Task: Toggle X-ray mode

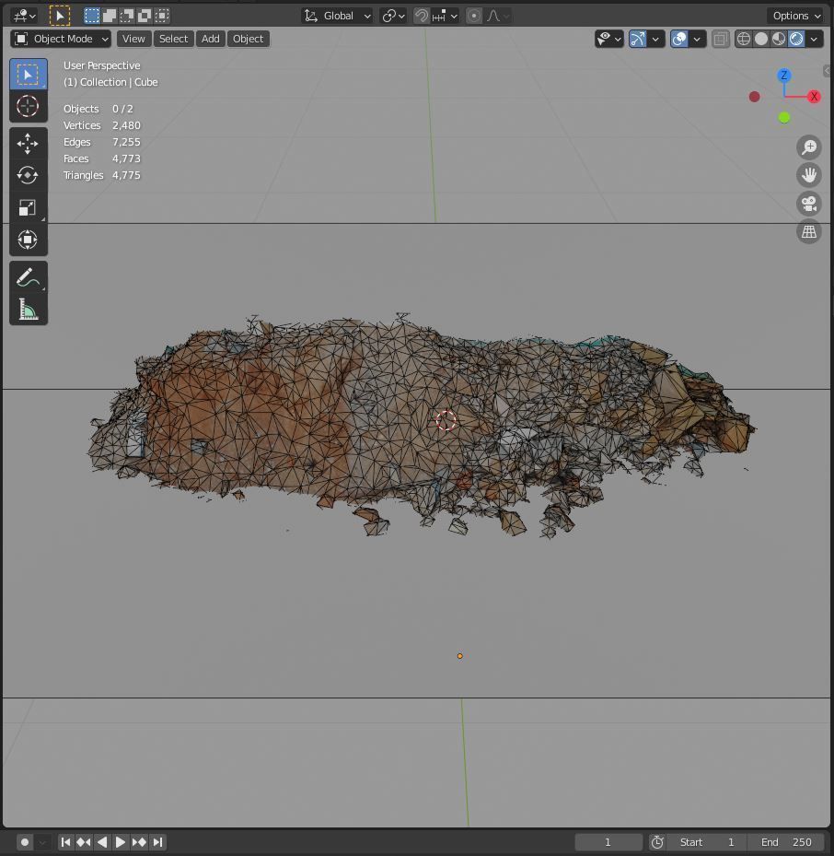Action: [x=721, y=39]
